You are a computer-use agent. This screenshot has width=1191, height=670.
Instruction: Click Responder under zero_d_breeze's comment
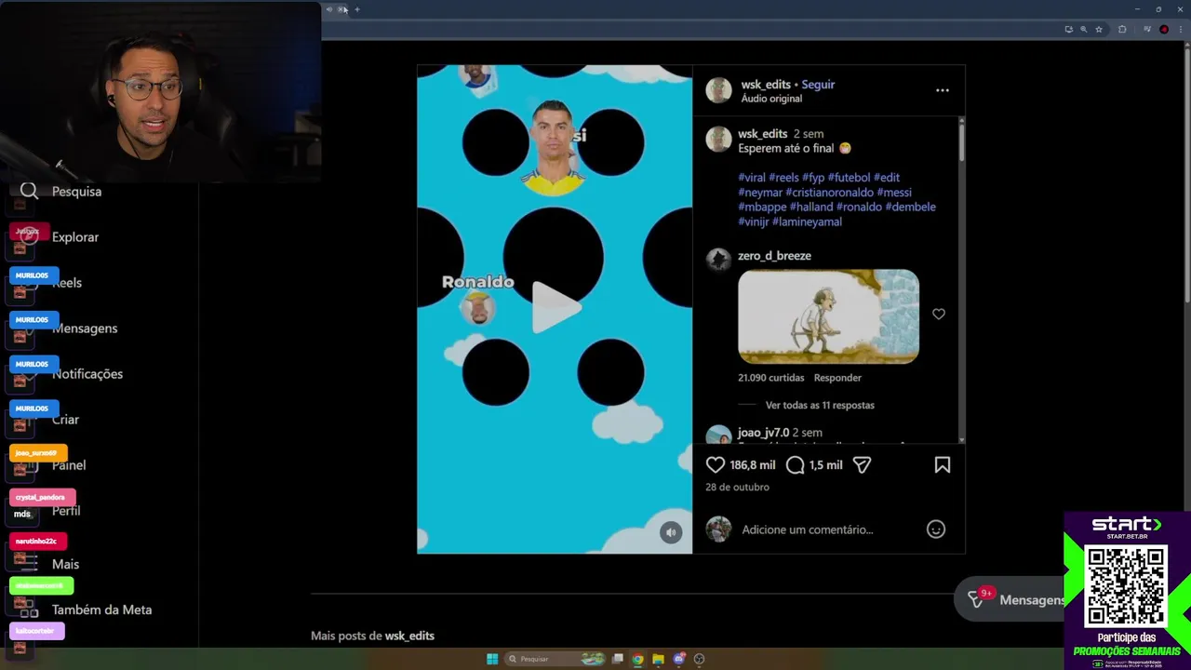coord(837,378)
